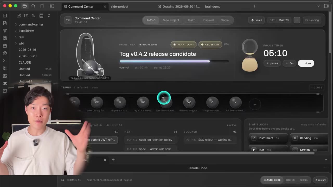Open the command prompt ribbon icon

point(5,61)
